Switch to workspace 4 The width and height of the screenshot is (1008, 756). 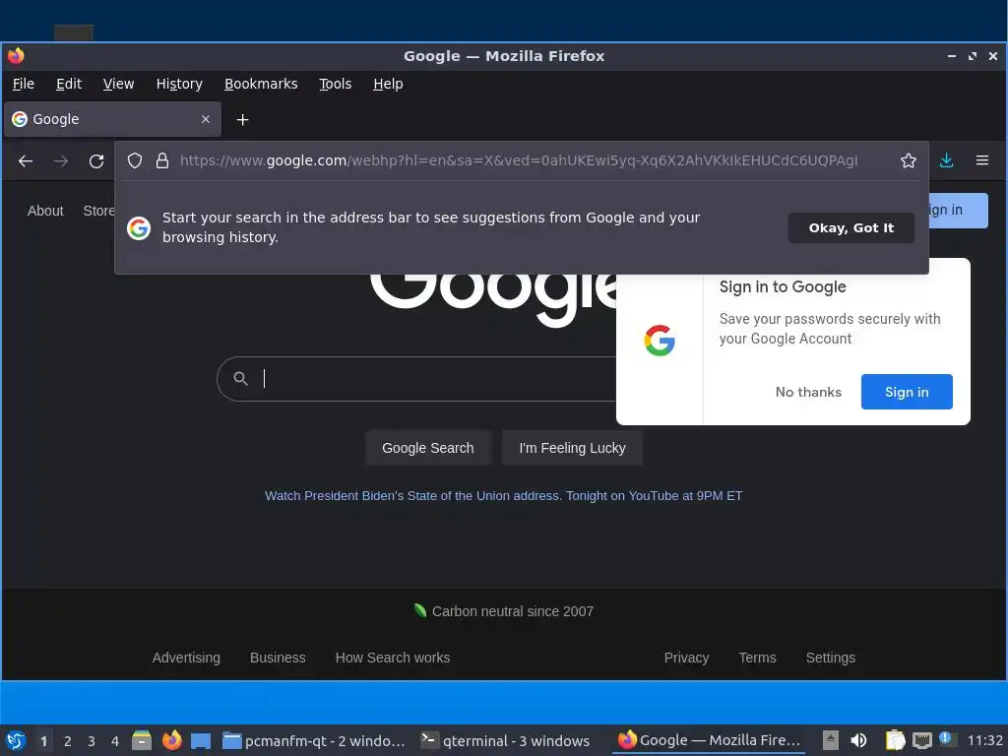(115, 741)
